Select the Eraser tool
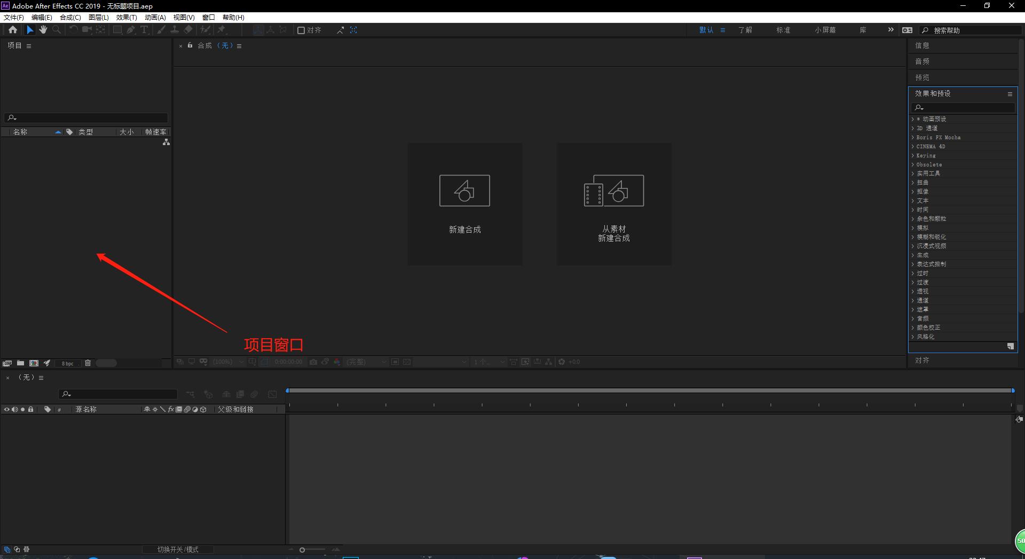Image resolution: width=1025 pixels, height=559 pixels. [x=188, y=30]
